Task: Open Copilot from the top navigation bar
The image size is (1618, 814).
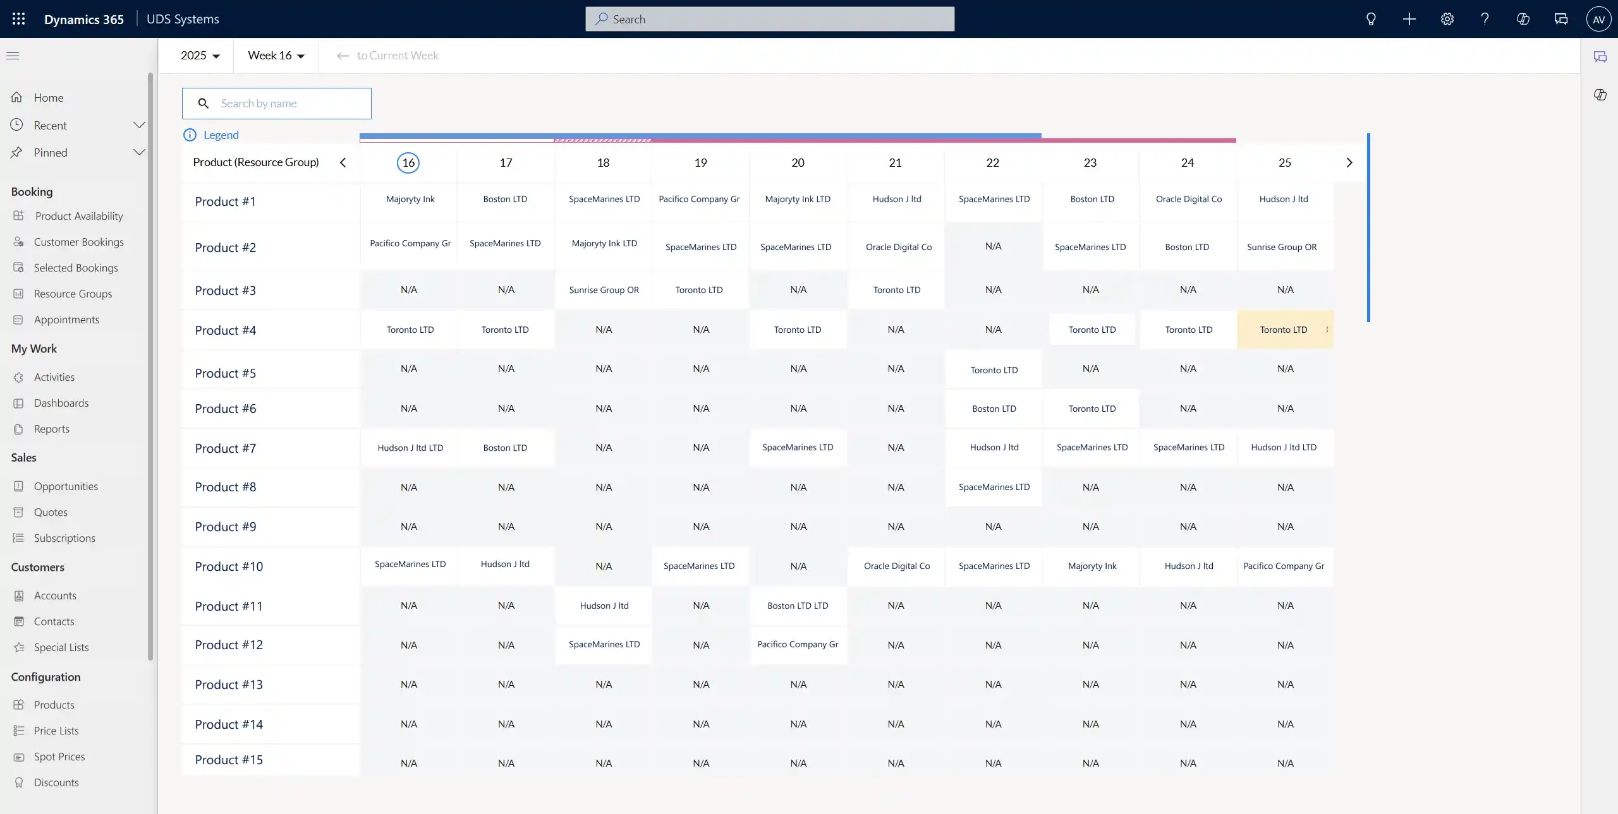Action: [x=1523, y=19]
